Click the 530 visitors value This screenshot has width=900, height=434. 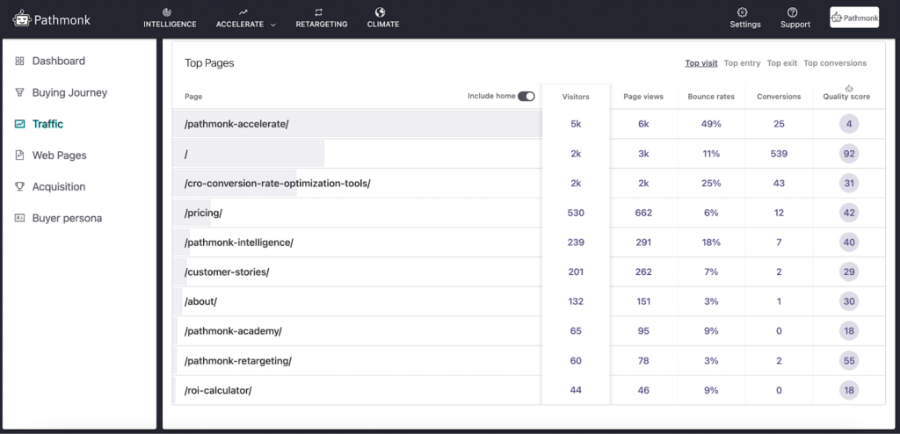(576, 213)
